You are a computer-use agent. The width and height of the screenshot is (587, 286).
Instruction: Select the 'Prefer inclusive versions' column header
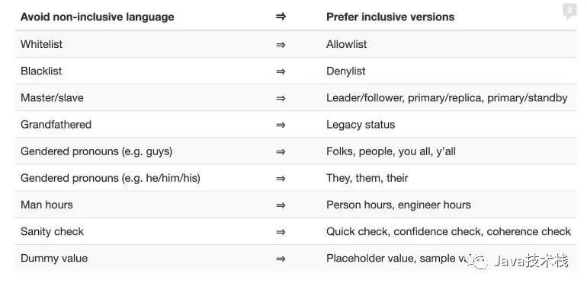[x=390, y=17]
